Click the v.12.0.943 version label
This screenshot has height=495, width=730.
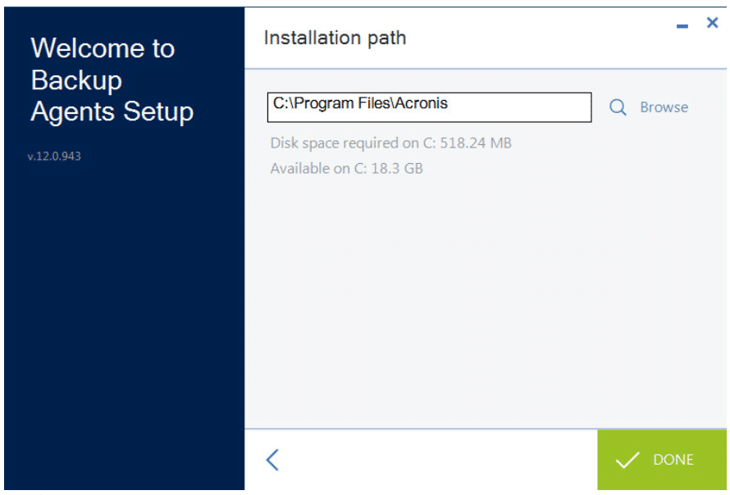[54, 157]
